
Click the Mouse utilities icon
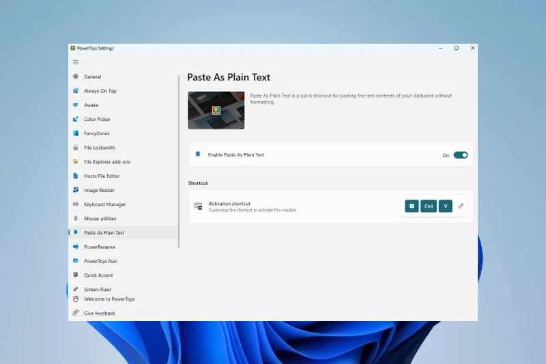76,219
